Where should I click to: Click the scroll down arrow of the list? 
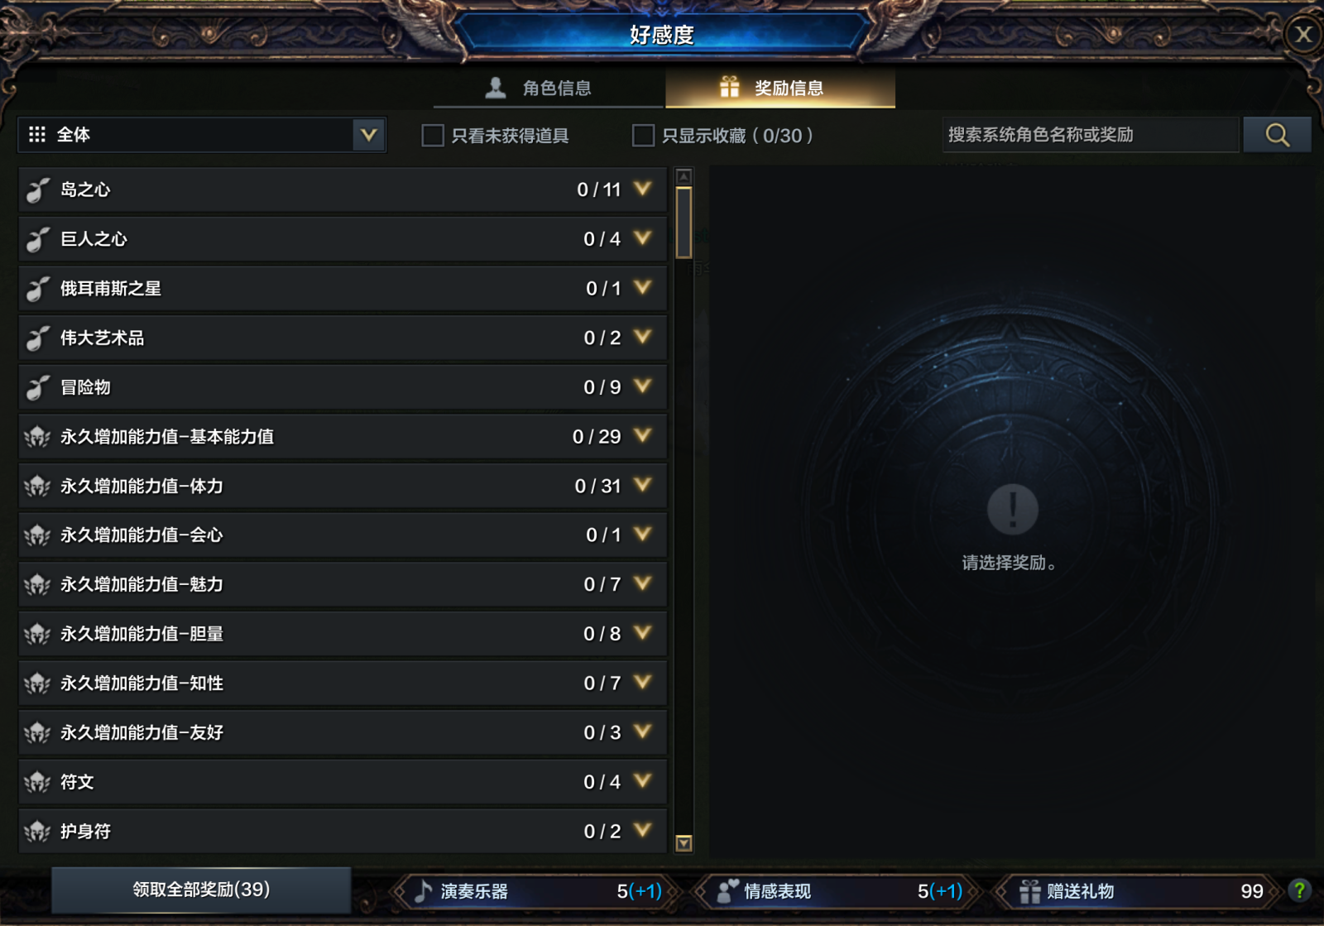tap(684, 843)
